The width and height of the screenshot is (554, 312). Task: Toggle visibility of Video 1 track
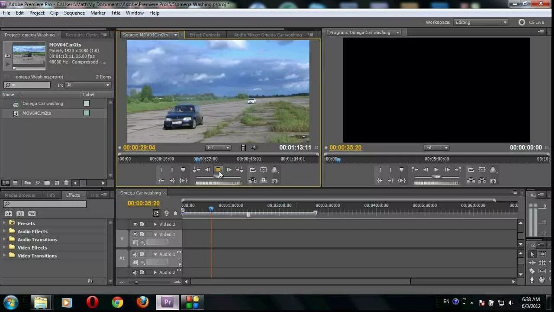click(135, 234)
